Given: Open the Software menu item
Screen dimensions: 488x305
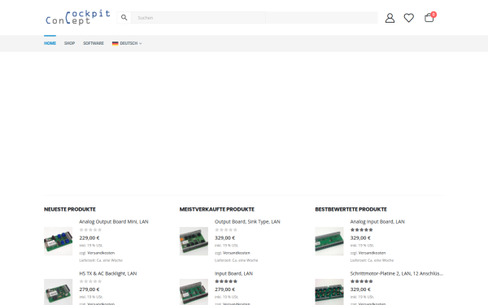Looking at the screenshot, I should coord(94,43).
